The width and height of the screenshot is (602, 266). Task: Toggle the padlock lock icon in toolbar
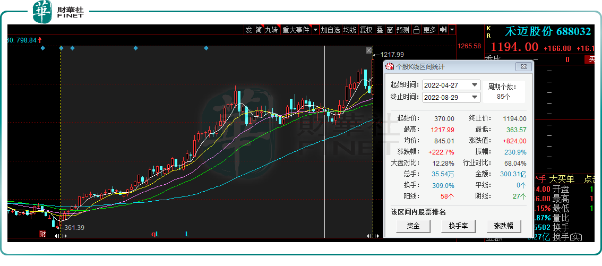tap(416, 30)
